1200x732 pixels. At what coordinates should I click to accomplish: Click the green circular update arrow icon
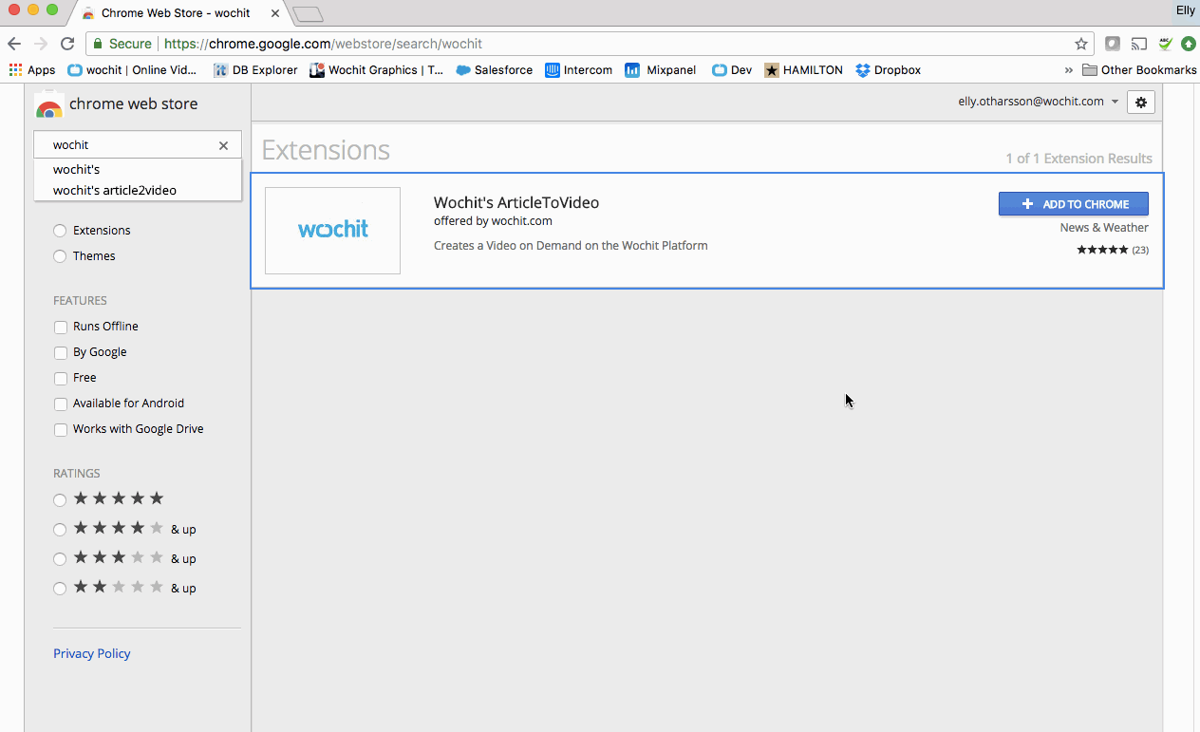pyautogui.click(x=1189, y=44)
